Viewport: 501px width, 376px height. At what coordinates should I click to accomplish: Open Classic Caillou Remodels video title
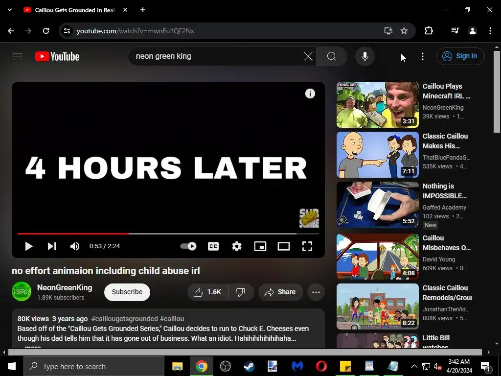tap(447, 293)
